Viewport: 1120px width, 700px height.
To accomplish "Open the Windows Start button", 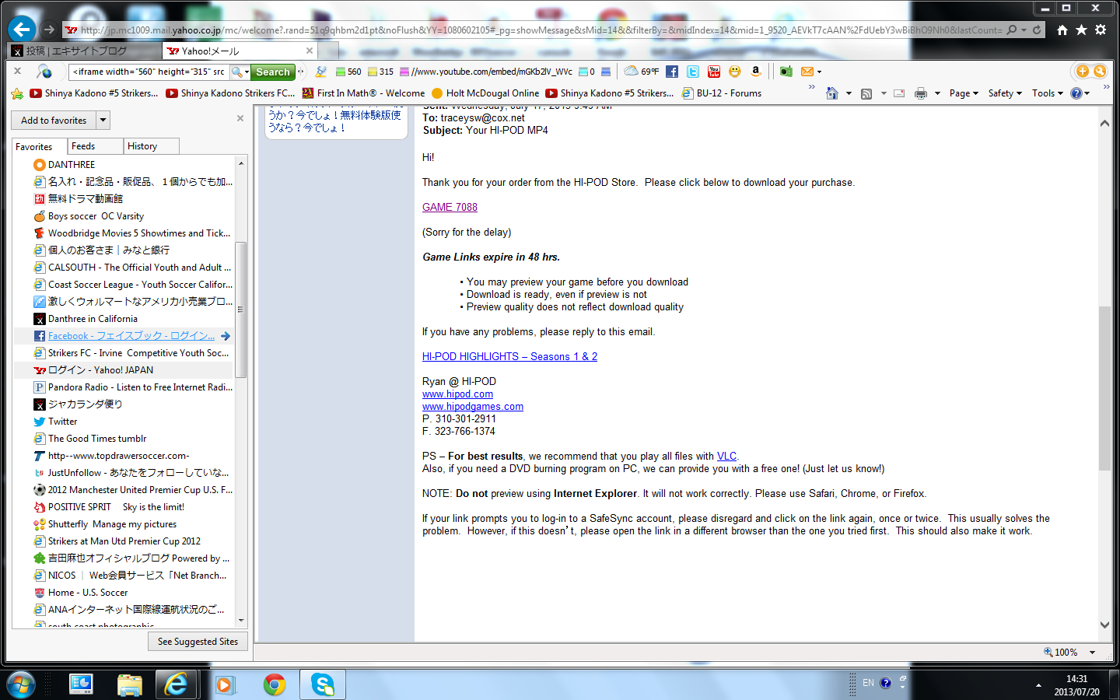I will click(21, 684).
